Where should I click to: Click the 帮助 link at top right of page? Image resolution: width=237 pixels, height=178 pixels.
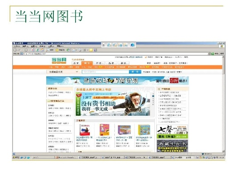point(186,57)
